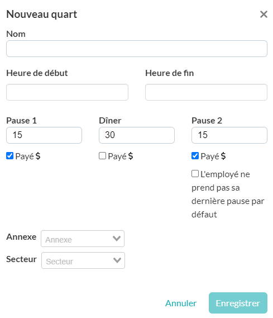273x318 pixels.
Task: Select the Heure de fin field
Action: point(206,92)
